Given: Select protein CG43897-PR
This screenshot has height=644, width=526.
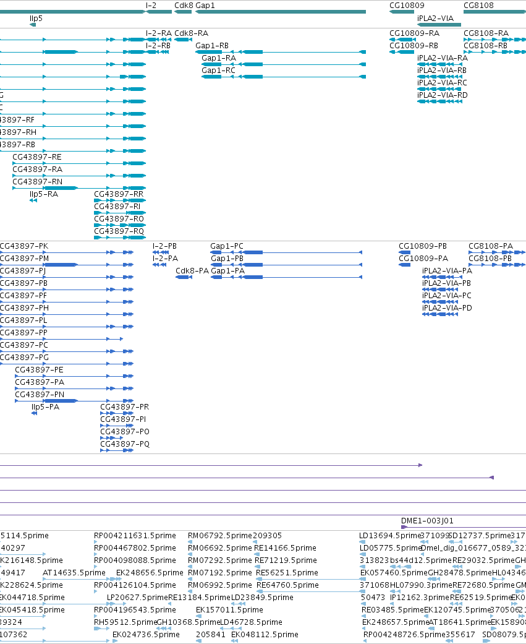Looking at the screenshot, I should tap(124, 406).
